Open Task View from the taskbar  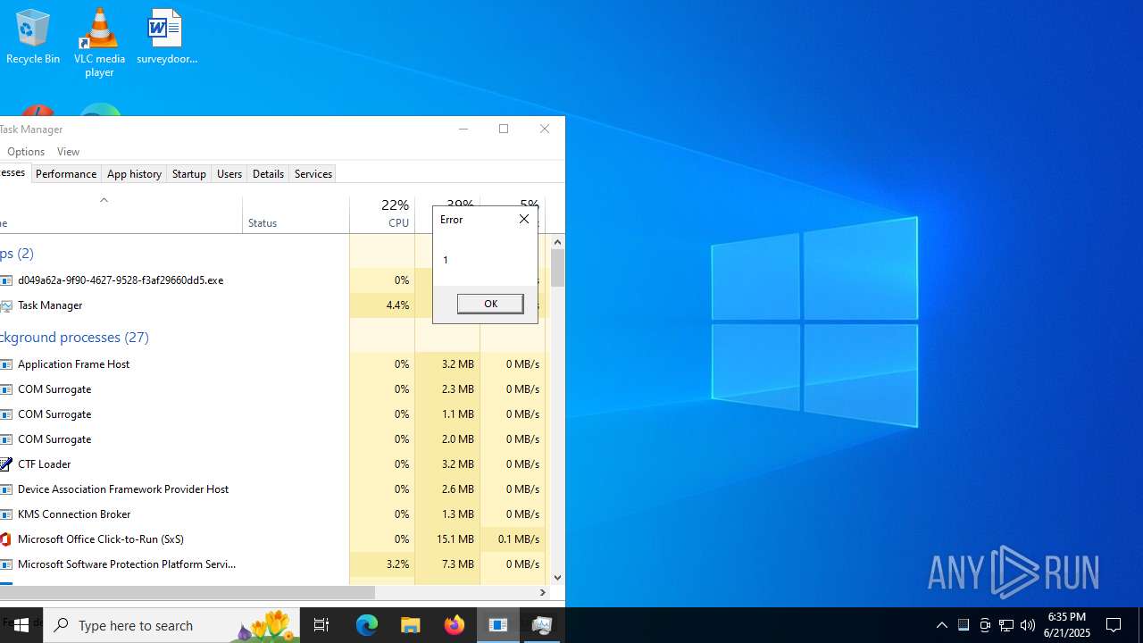(321, 625)
